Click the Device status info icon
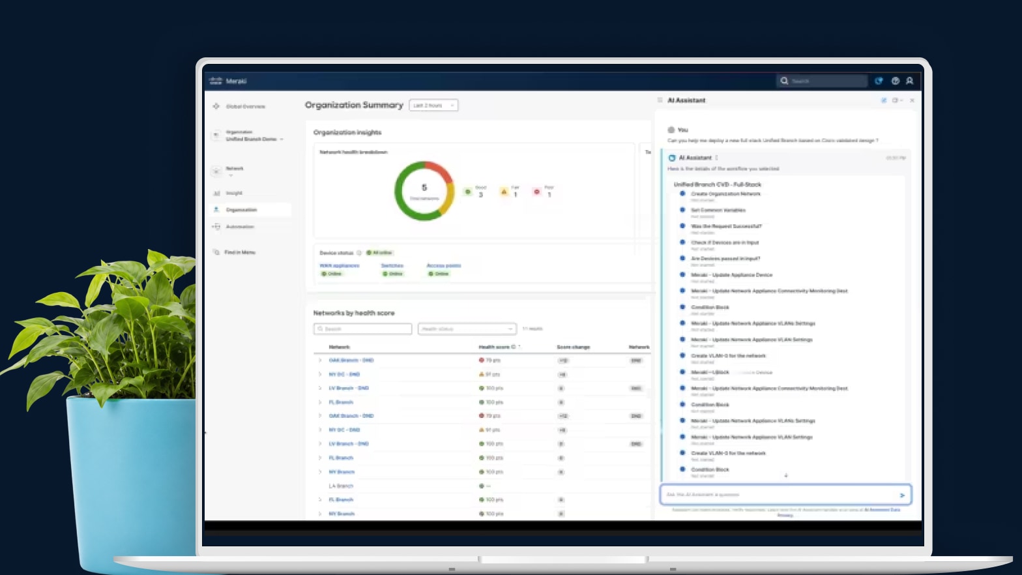This screenshot has height=575, width=1022. [x=358, y=253]
